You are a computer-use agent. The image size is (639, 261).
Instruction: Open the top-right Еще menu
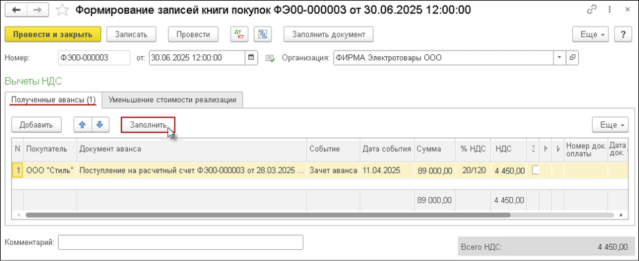pos(590,34)
